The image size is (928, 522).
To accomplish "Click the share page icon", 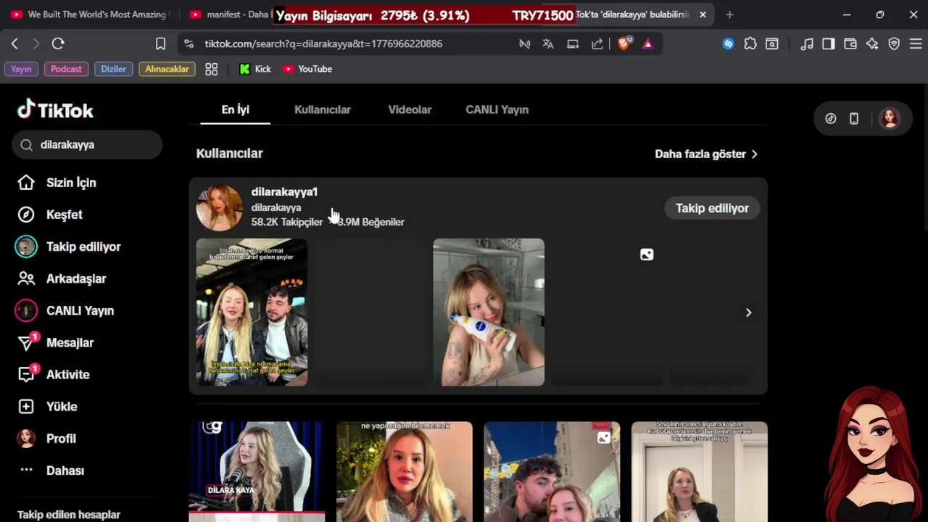I will (x=597, y=43).
